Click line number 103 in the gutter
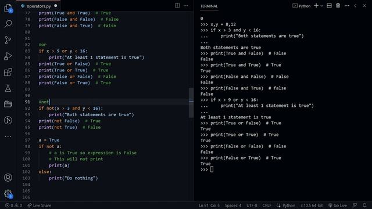The width and height of the screenshot is (372, 209). (x=26, y=178)
